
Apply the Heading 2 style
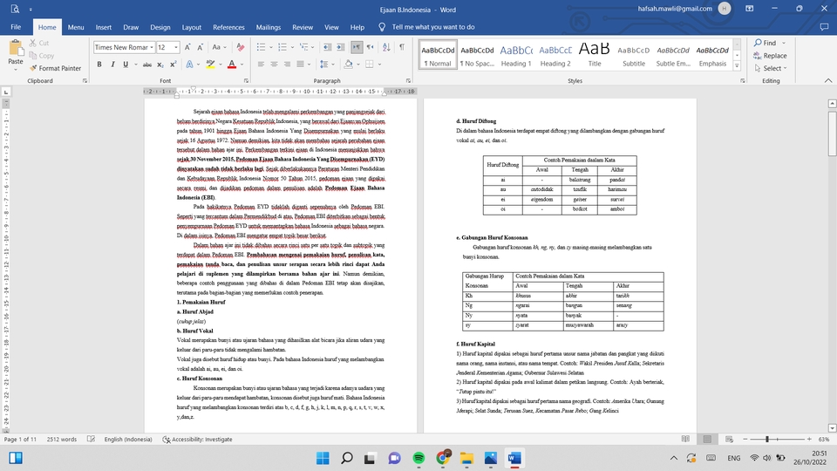[555, 55]
